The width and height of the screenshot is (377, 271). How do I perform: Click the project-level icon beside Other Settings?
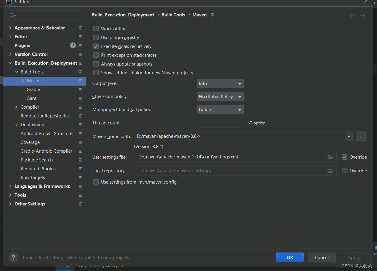click(x=80, y=204)
